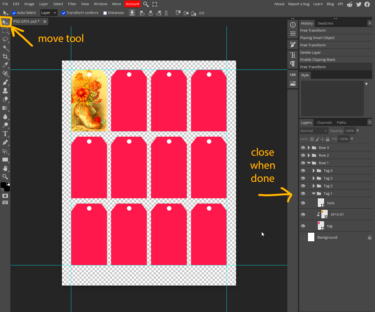The image size is (375, 312).
Task: Select the Eraser tool
Action: coord(5,99)
